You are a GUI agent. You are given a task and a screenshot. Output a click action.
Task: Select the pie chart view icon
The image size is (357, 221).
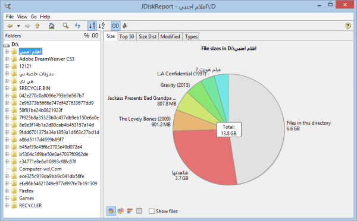click(x=111, y=211)
